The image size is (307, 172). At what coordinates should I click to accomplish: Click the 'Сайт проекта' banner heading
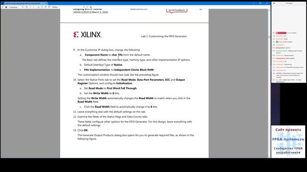(x=288, y=129)
